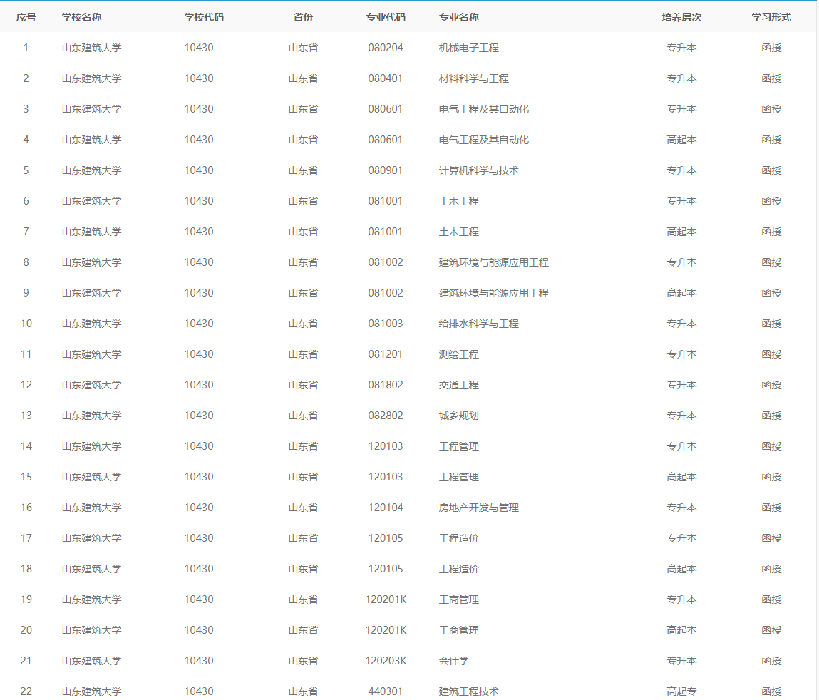Select 工程管理 in row 15
819x700 pixels.
(458, 477)
